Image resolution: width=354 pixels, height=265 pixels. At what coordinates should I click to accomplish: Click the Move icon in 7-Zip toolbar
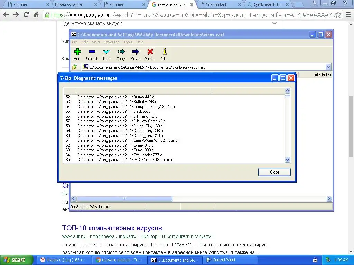point(135,54)
